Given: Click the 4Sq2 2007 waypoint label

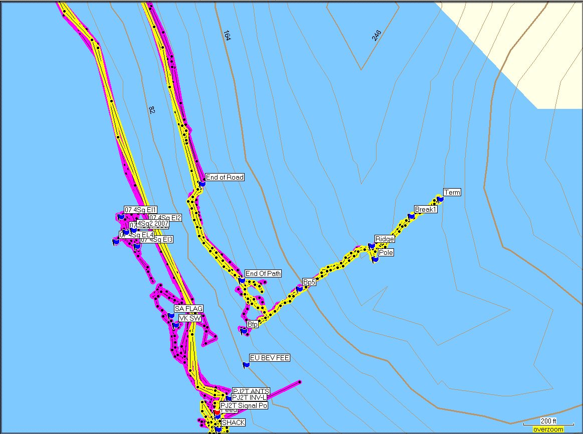Looking at the screenshot, I should 153,223.
